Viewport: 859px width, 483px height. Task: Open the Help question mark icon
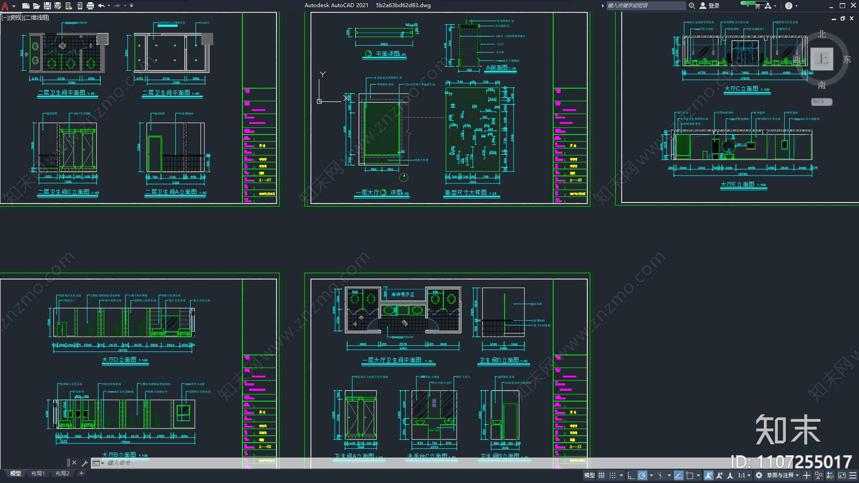(789, 6)
